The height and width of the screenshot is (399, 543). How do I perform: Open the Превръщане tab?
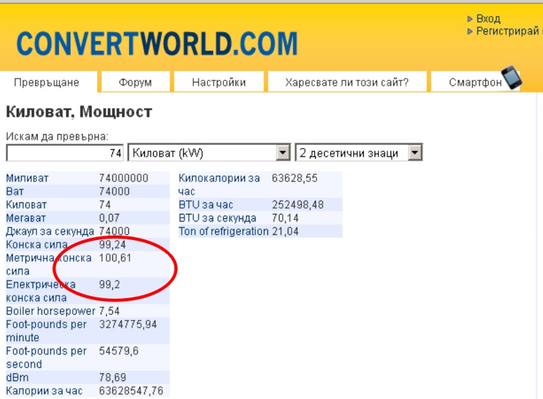click(x=47, y=82)
